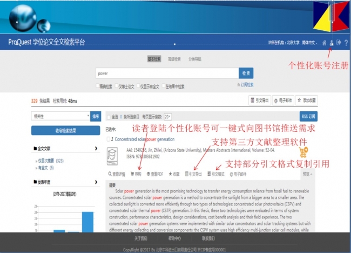This screenshot has height=253, width=351.
Task: Filter by 有全文 (6)
Action: coord(46,168)
